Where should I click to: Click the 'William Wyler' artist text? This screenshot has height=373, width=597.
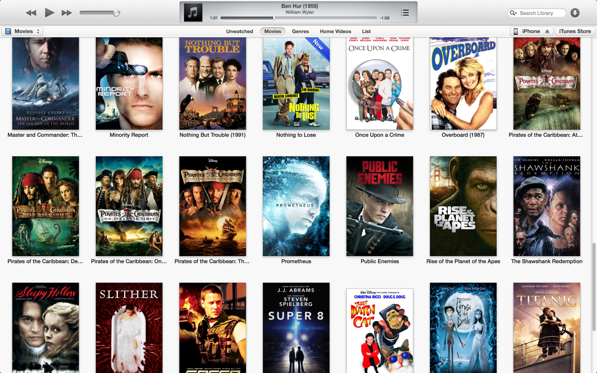tap(299, 12)
